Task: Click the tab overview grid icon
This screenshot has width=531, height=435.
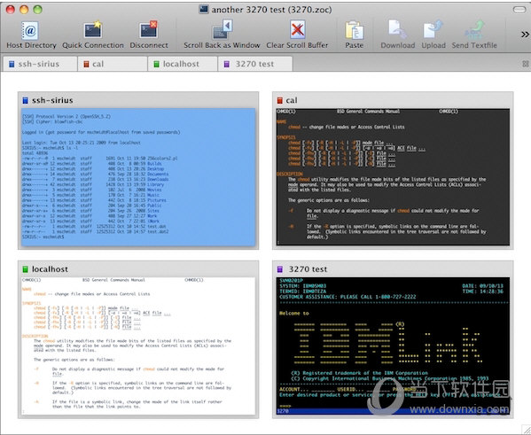Action: pos(526,64)
